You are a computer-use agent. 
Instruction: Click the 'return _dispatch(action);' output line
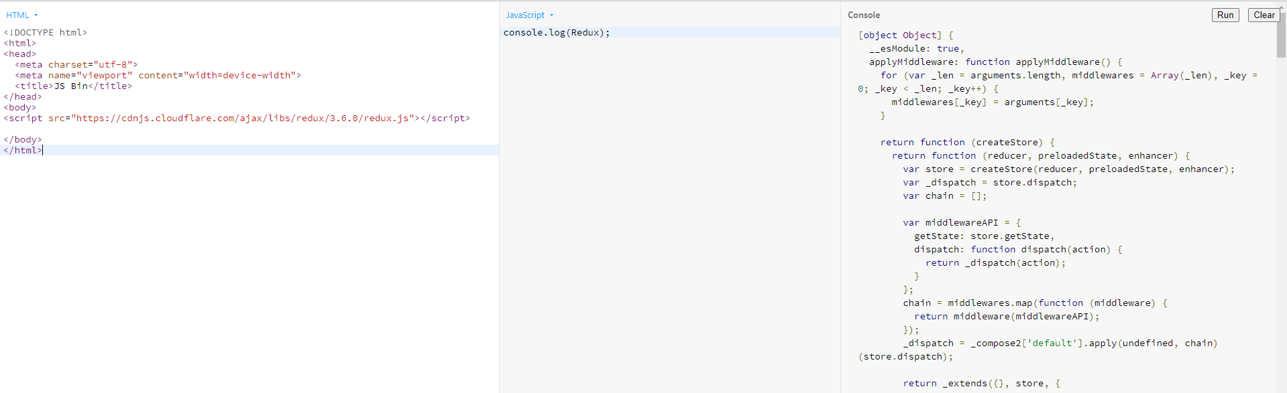(x=996, y=262)
